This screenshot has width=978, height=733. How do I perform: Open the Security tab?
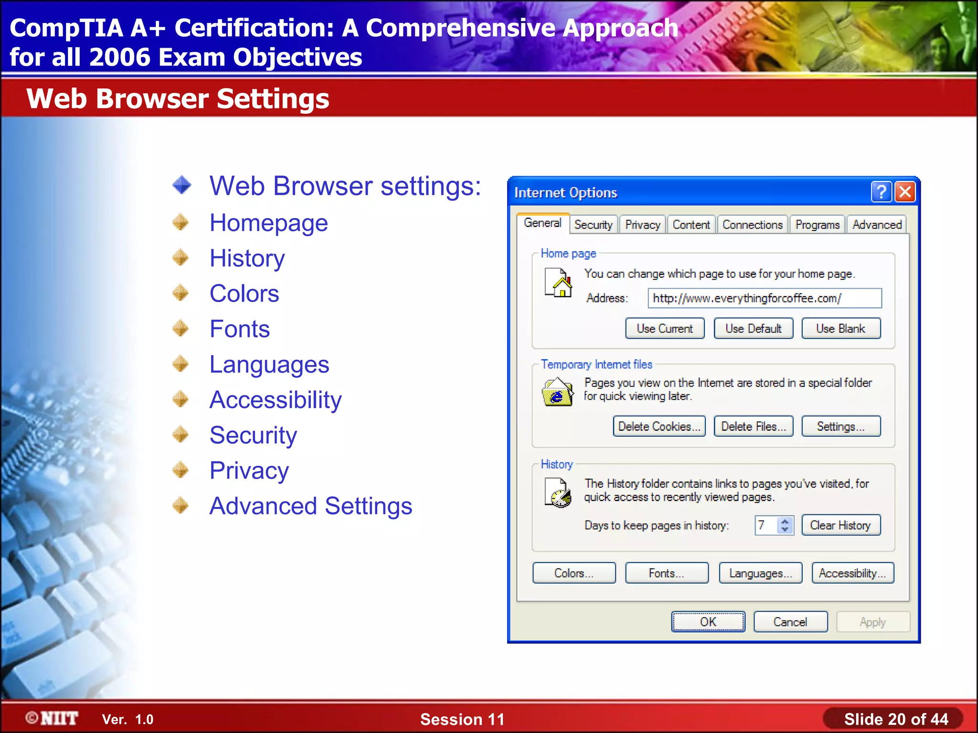[x=594, y=225]
